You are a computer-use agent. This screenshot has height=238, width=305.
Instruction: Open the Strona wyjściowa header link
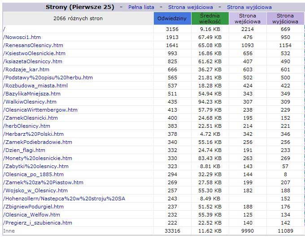pos(249,7)
